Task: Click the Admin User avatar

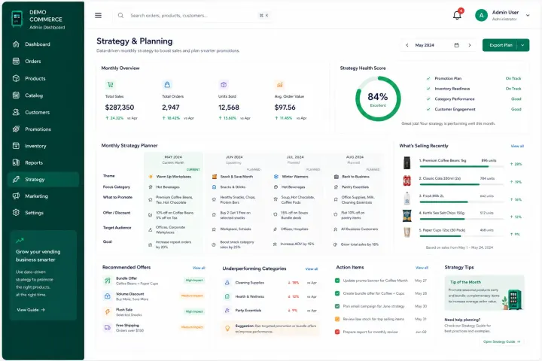Action: tap(481, 15)
